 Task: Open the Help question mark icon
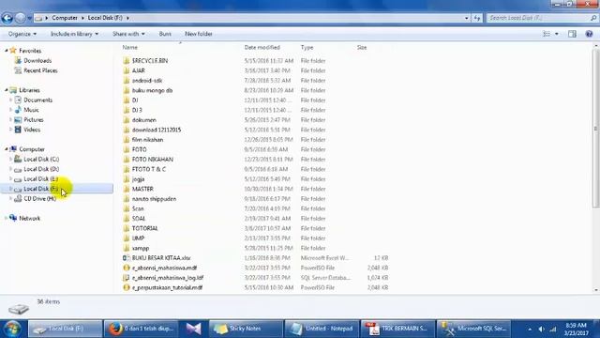pos(589,34)
